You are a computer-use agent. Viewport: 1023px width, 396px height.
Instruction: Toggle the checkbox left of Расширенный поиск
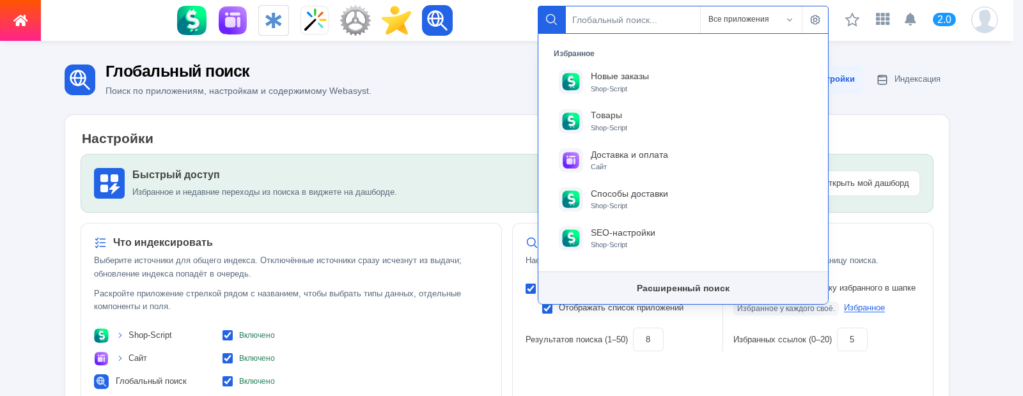(531, 289)
